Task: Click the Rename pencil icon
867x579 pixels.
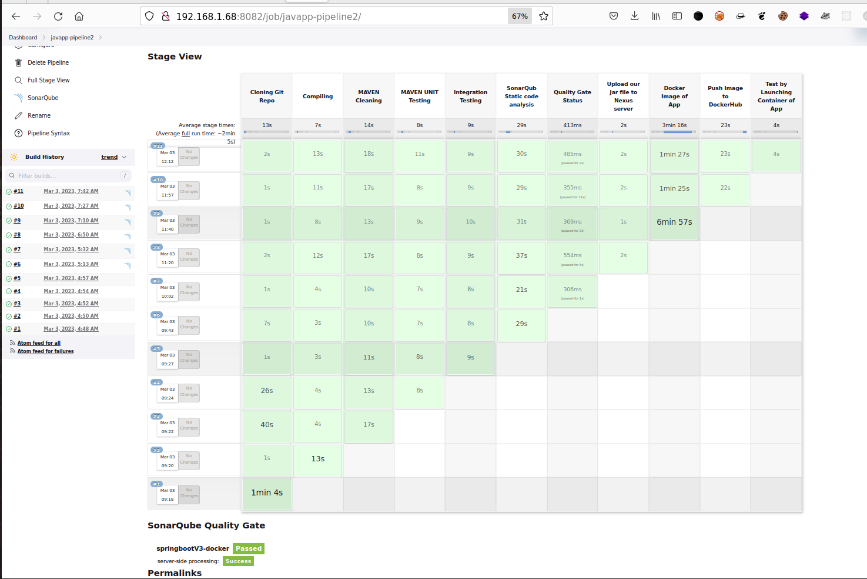Action: [18, 115]
